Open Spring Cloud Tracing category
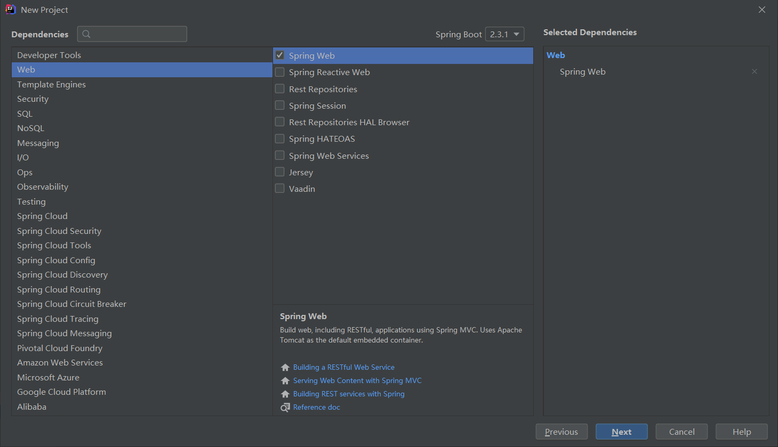Image resolution: width=778 pixels, height=447 pixels. (x=142, y=319)
